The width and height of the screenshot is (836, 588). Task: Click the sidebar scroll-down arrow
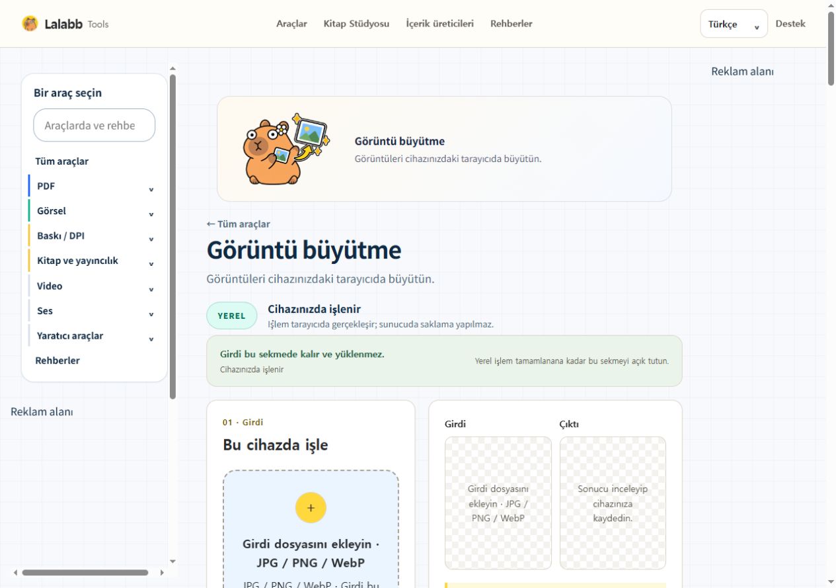click(x=173, y=562)
